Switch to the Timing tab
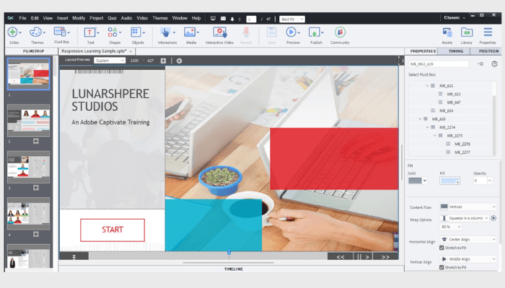The image size is (505, 288). click(x=456, y=51)
